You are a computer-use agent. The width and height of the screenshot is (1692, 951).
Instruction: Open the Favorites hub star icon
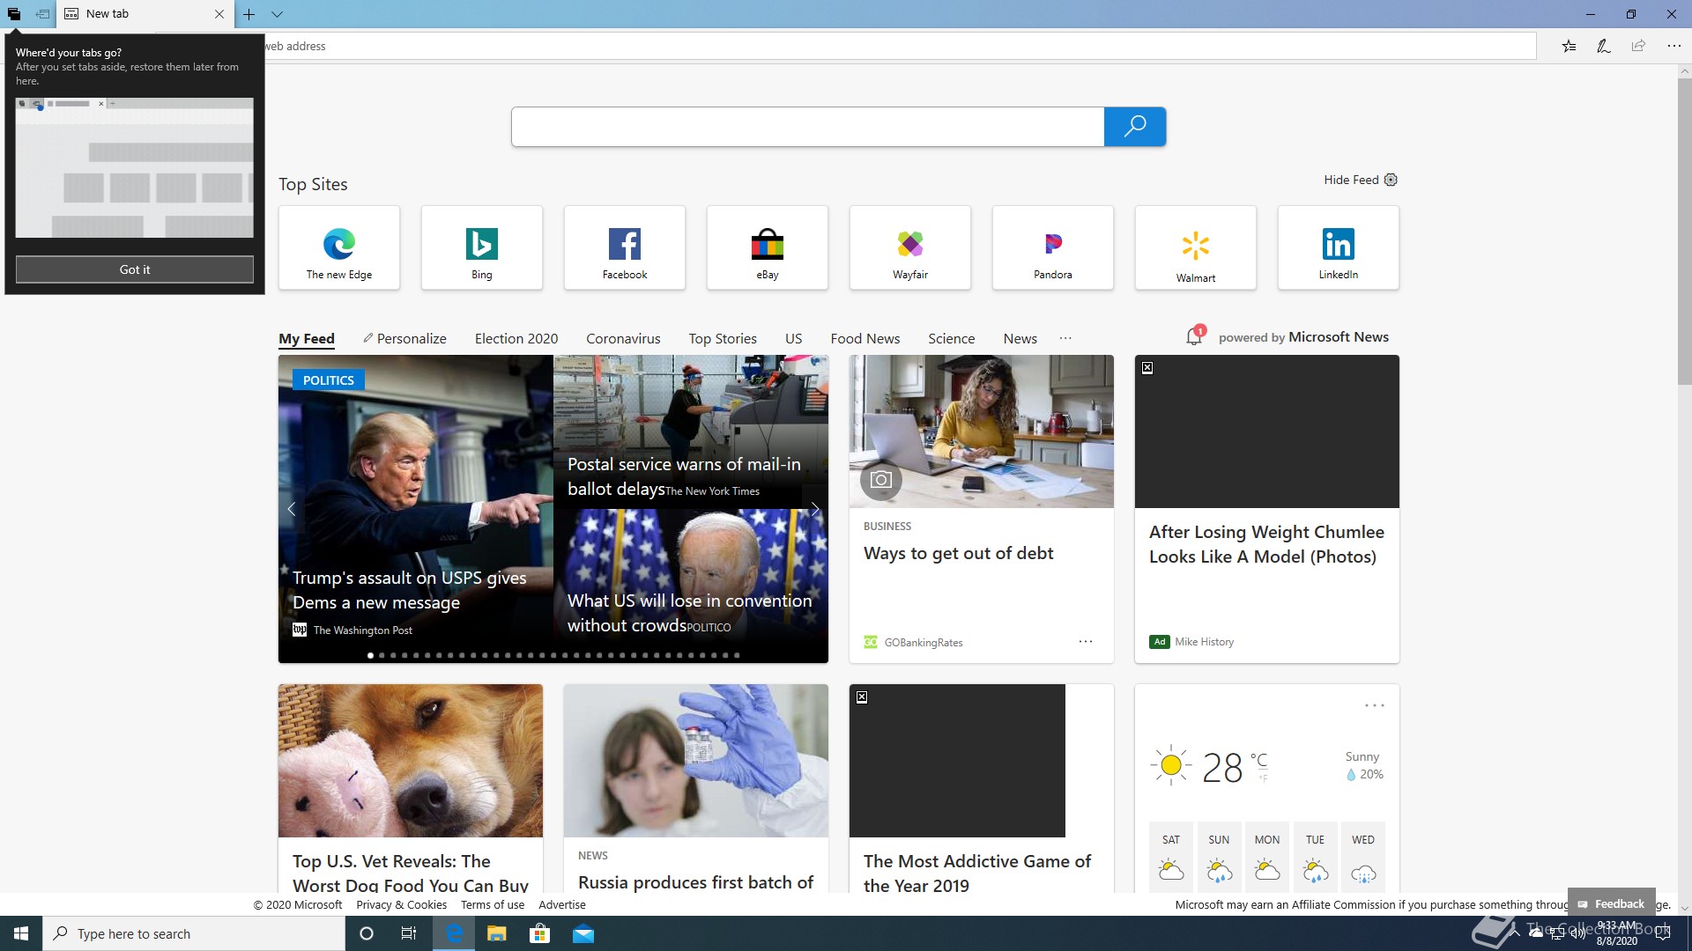1569,46
